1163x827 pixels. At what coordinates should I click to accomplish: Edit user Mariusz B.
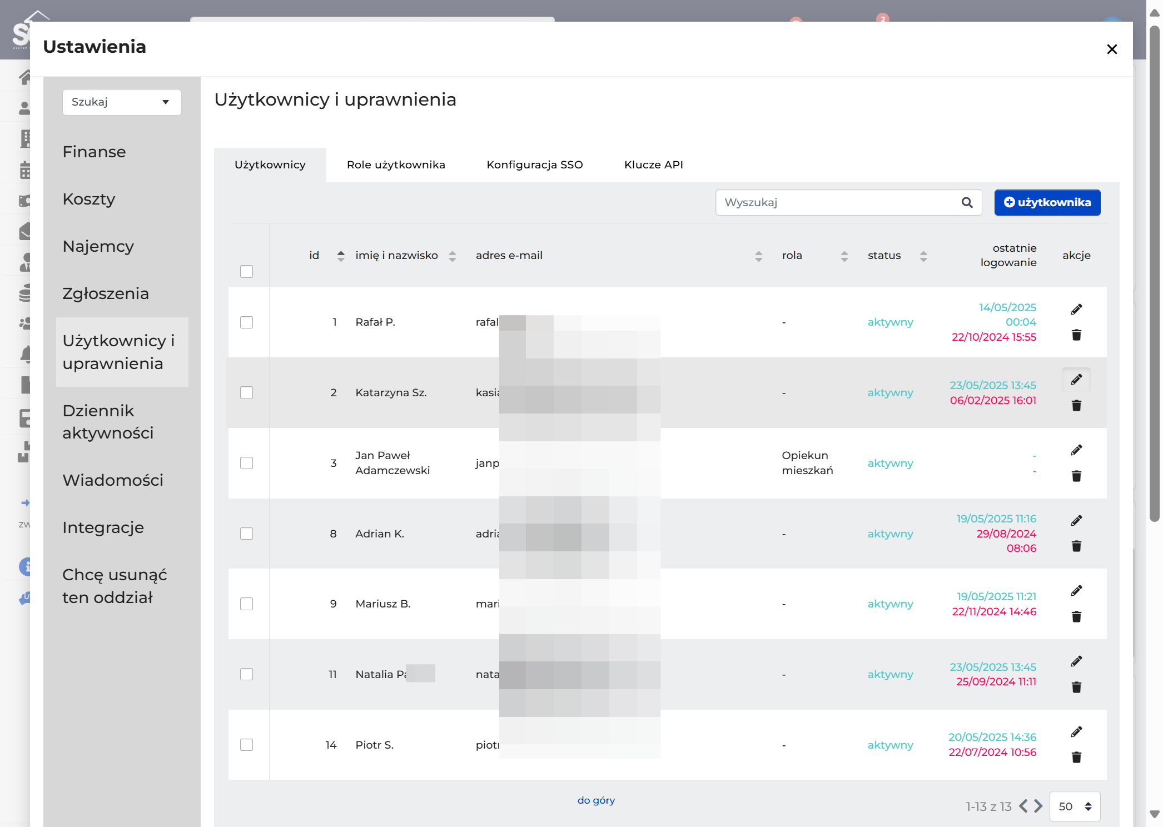point(1076,591)
